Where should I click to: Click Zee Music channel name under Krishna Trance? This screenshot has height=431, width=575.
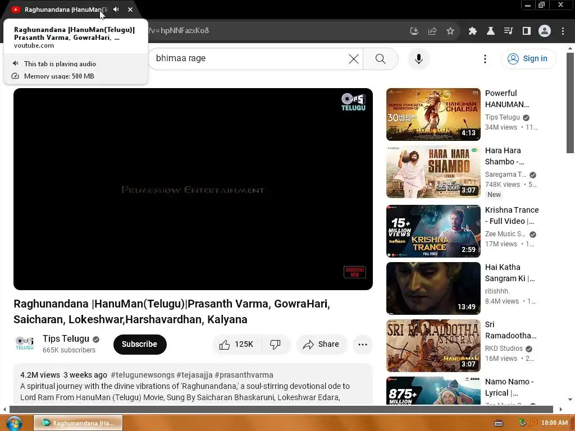(505, 234)
